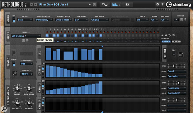The image size is (193, 113).
Task: Click the Swing knob
Action: [17, 88]
